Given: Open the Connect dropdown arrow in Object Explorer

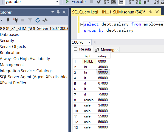Looking at the screenshot, I should click(1, 20).
